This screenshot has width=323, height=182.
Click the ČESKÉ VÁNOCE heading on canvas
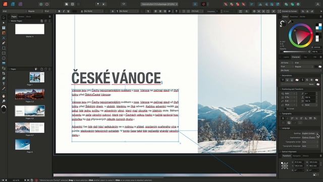click(116, 78)
